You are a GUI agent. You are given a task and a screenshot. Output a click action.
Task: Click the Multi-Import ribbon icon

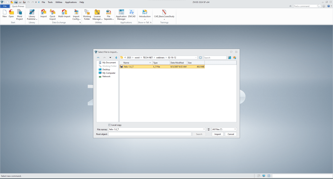tap(64, 15)
